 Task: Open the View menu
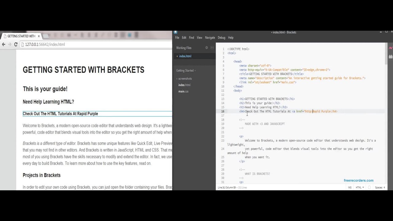200,38
